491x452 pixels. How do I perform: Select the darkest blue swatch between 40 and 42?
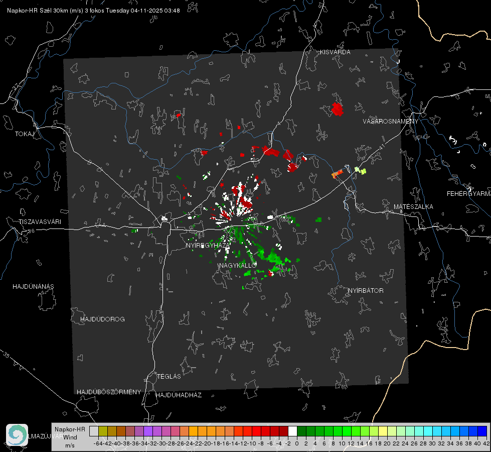pyautogui.click(x=482, y=431)
